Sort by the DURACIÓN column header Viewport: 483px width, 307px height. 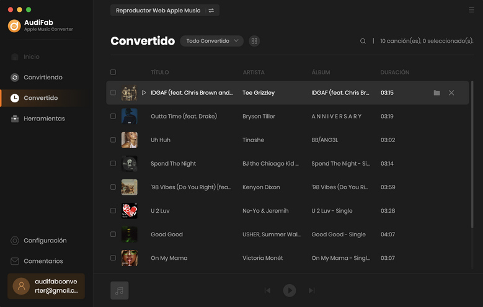tap(394, 73)
